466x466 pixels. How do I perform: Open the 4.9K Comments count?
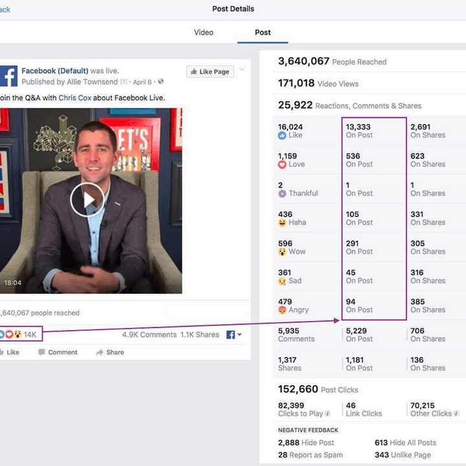150,335
